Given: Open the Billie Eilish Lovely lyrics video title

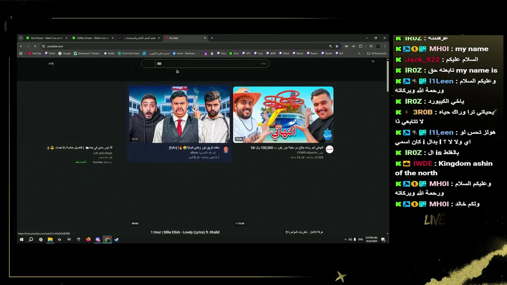Looking at the screenshot, I should point(185,232).
